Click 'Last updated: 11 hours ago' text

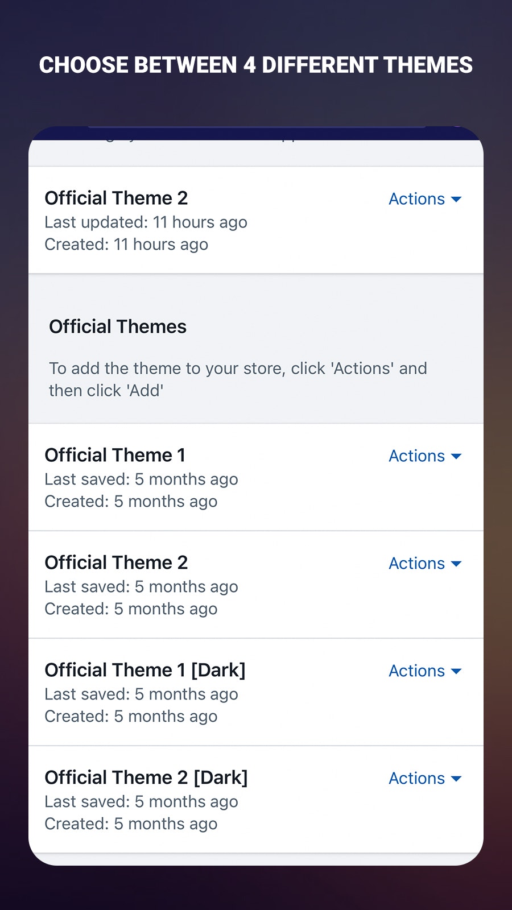[x=146, y=222]
